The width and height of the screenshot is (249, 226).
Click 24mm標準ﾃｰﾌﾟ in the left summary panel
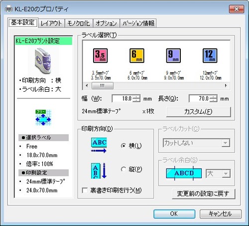click(x=46, y=182)
